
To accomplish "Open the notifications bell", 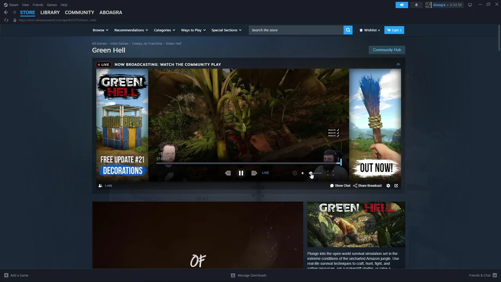I will pyautogui.click(x=416, y=5).
